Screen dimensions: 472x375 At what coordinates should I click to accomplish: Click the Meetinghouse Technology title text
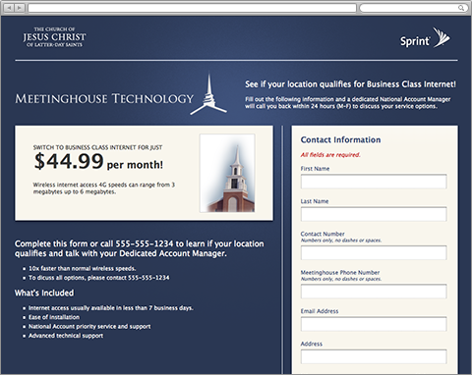[x=104, y=99]
